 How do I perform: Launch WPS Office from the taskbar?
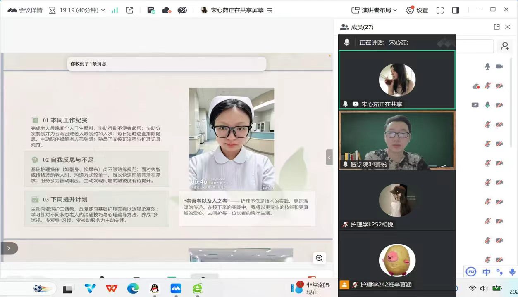pyautogui.click(x=112, y=289)
